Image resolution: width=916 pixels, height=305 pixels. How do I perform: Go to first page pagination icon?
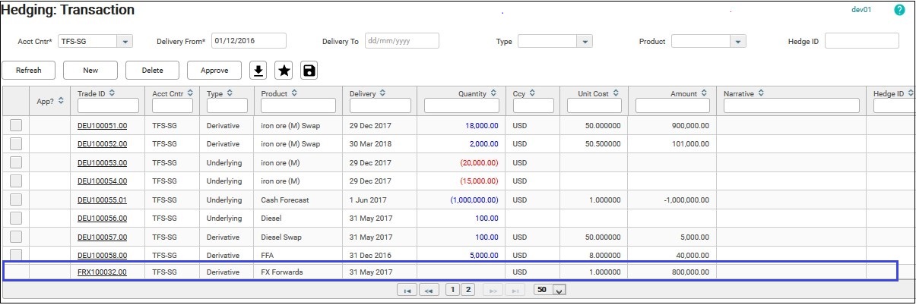point(407,290)
